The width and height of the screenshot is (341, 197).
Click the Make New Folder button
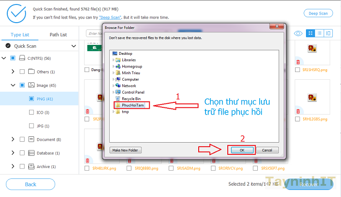(x=126, y=150)
